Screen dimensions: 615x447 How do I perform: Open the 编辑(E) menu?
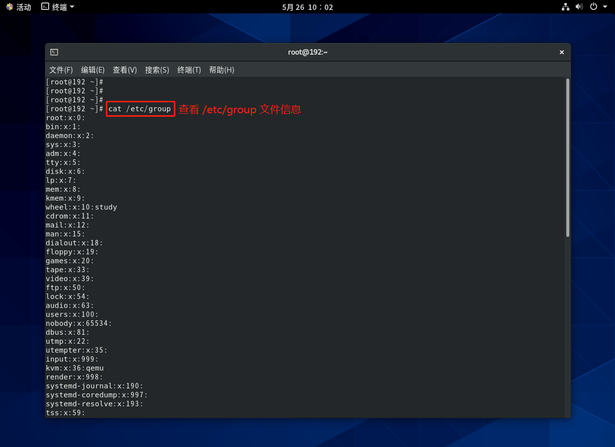pyautogui.click(x=93, y=70)
